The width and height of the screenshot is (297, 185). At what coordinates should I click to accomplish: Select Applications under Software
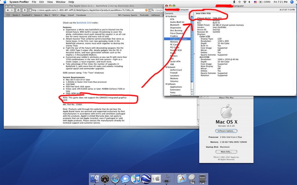[176, 87]
